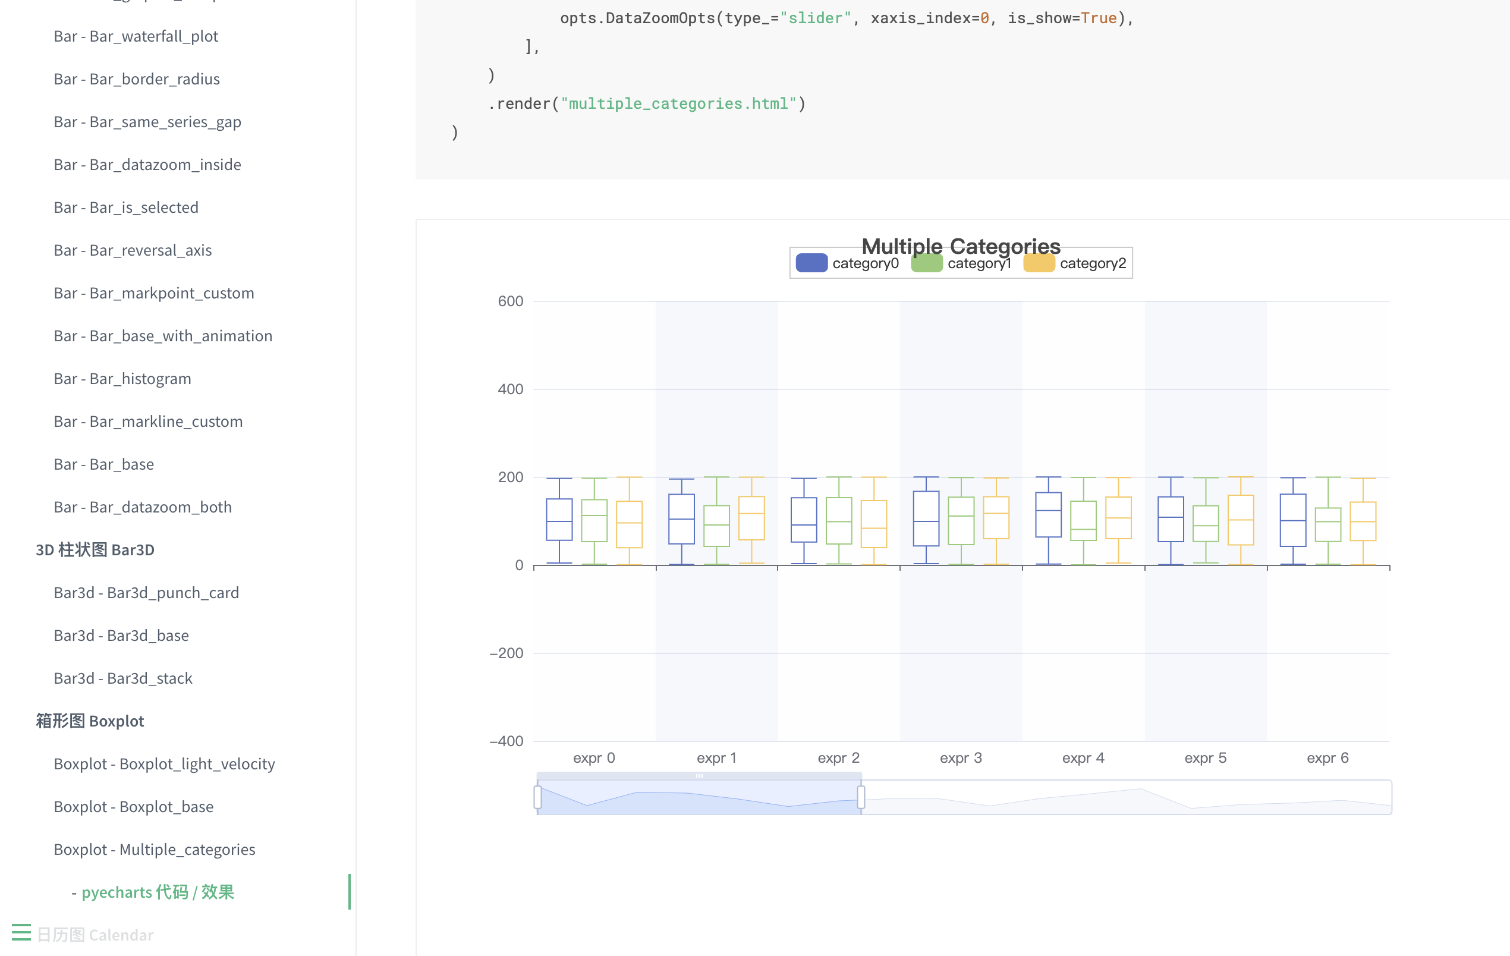Go to pyecharts 代码 / 效果 anchor
The height and width of the screenshot is (956, 1510).
pos(158,891)
